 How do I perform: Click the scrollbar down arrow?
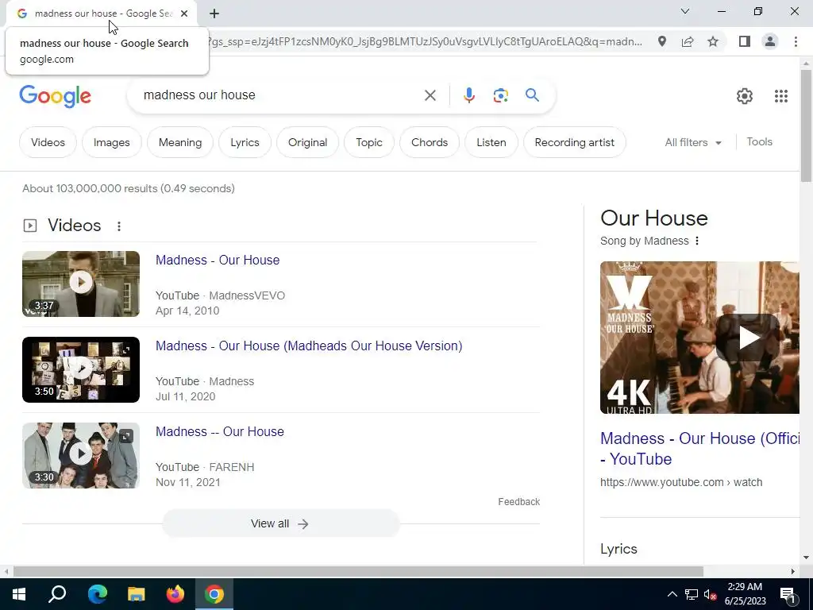click(x=806, y=558)
